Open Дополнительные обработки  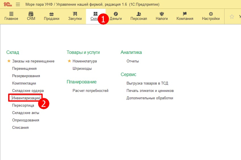coord(150,98)
